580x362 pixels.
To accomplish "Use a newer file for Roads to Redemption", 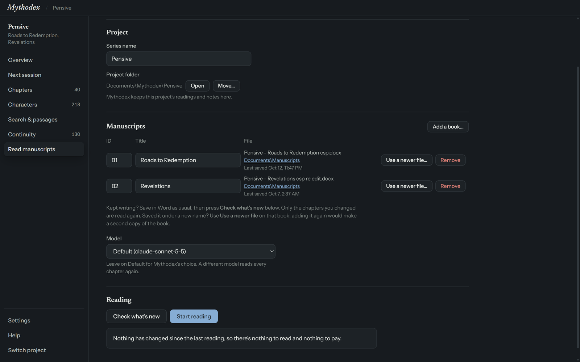I will click(407, 160).
